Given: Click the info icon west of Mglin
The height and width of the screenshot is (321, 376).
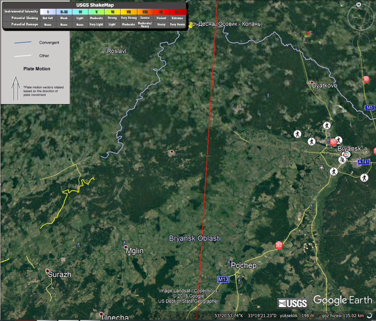Looking at the screenshot, I should [x=78, y=245].
